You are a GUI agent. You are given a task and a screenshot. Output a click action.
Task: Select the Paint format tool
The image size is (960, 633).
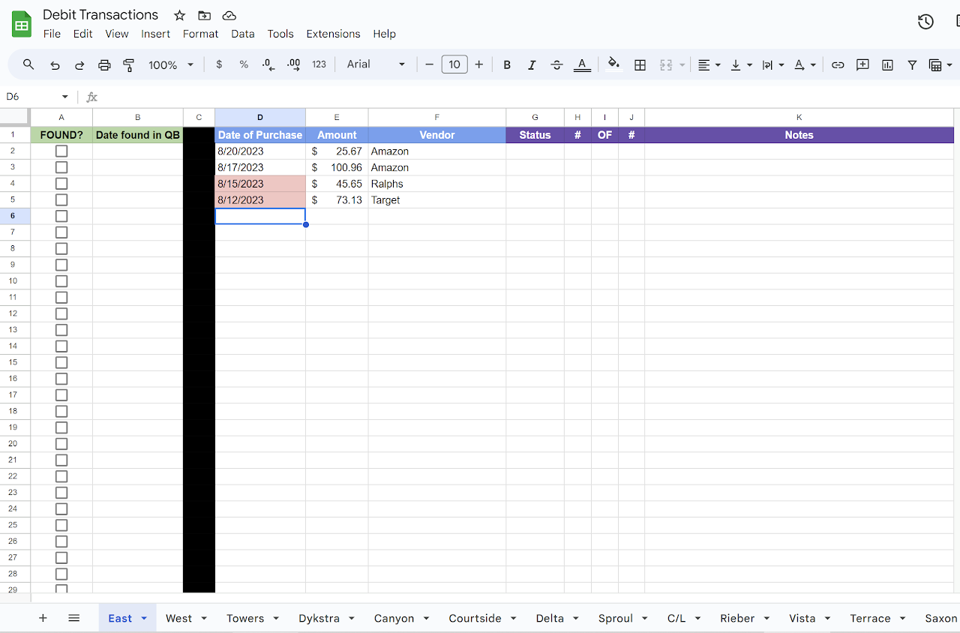128,64
